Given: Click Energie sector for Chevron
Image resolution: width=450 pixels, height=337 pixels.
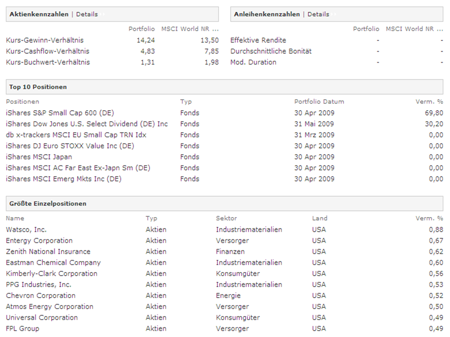Looking at the screenshot, I should [228, 295].
